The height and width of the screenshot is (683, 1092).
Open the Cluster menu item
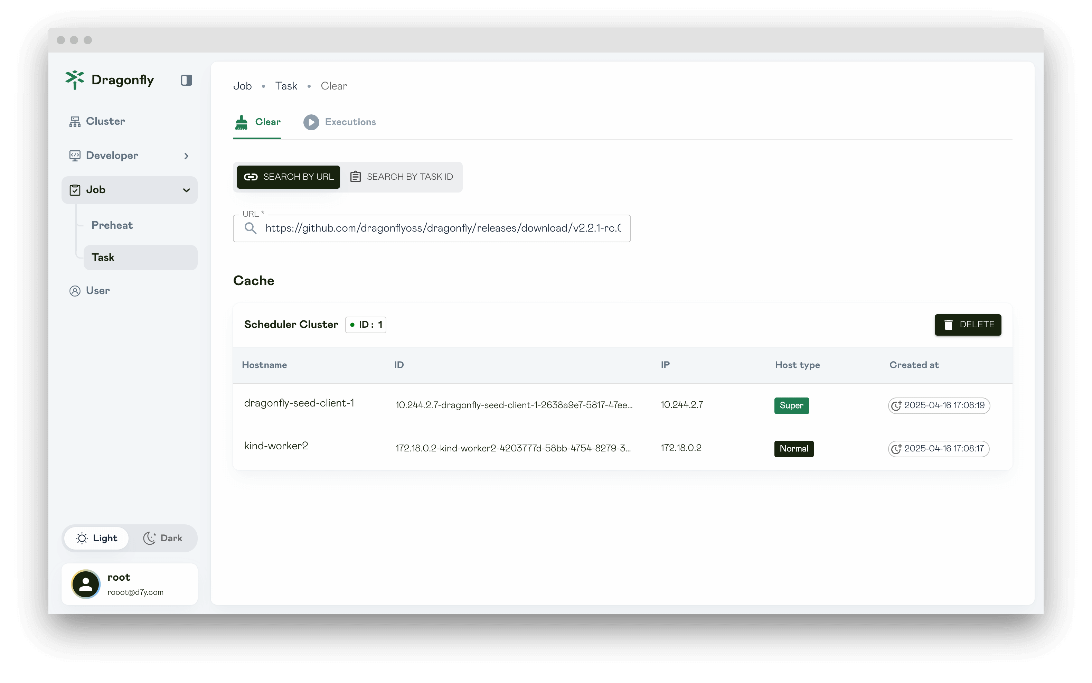(x=130, y=122)
